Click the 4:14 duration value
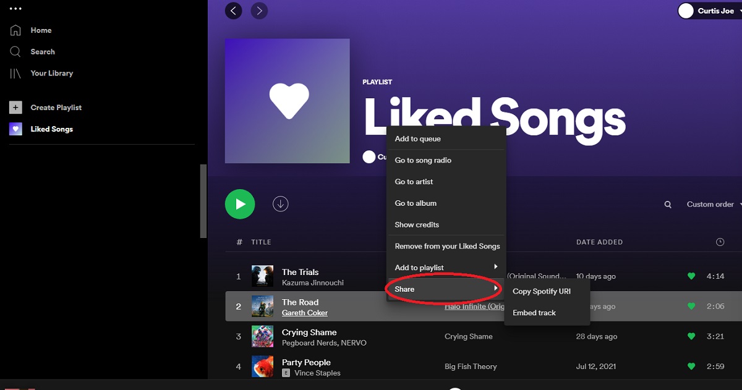The height and width of the screenshot is (390, 742). (715, 276)
